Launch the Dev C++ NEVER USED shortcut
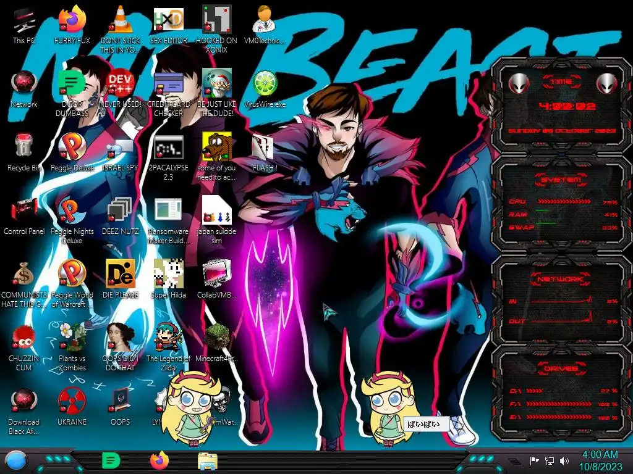This screenshot has width=633, height=474. point(120,84)
